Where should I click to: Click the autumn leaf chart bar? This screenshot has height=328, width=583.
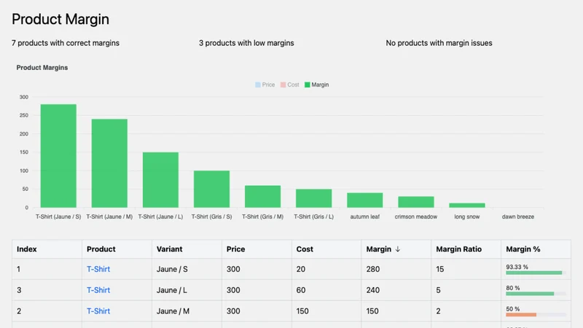[365, 200]
